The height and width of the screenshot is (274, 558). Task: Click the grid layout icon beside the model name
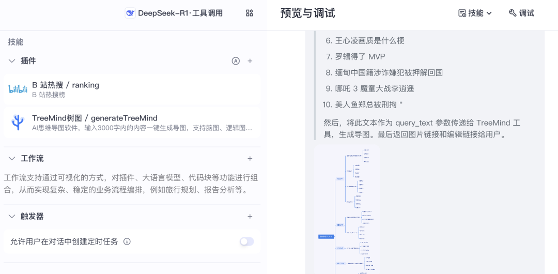(250, 13)
